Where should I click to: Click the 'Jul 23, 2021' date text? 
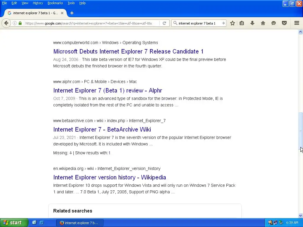(64, 137)
